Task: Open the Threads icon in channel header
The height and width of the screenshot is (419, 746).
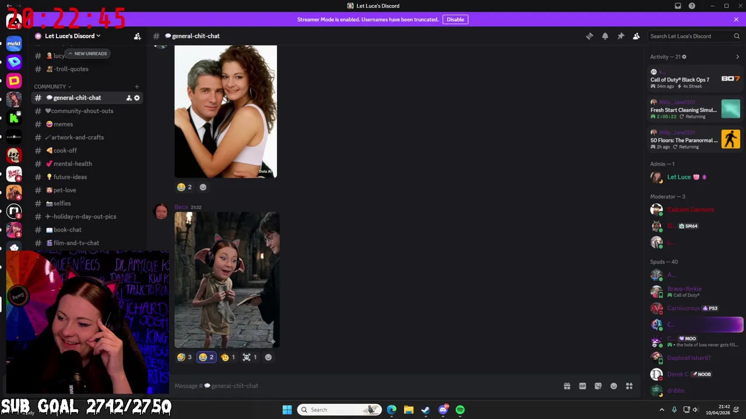Action: click(x=589, y=36)
